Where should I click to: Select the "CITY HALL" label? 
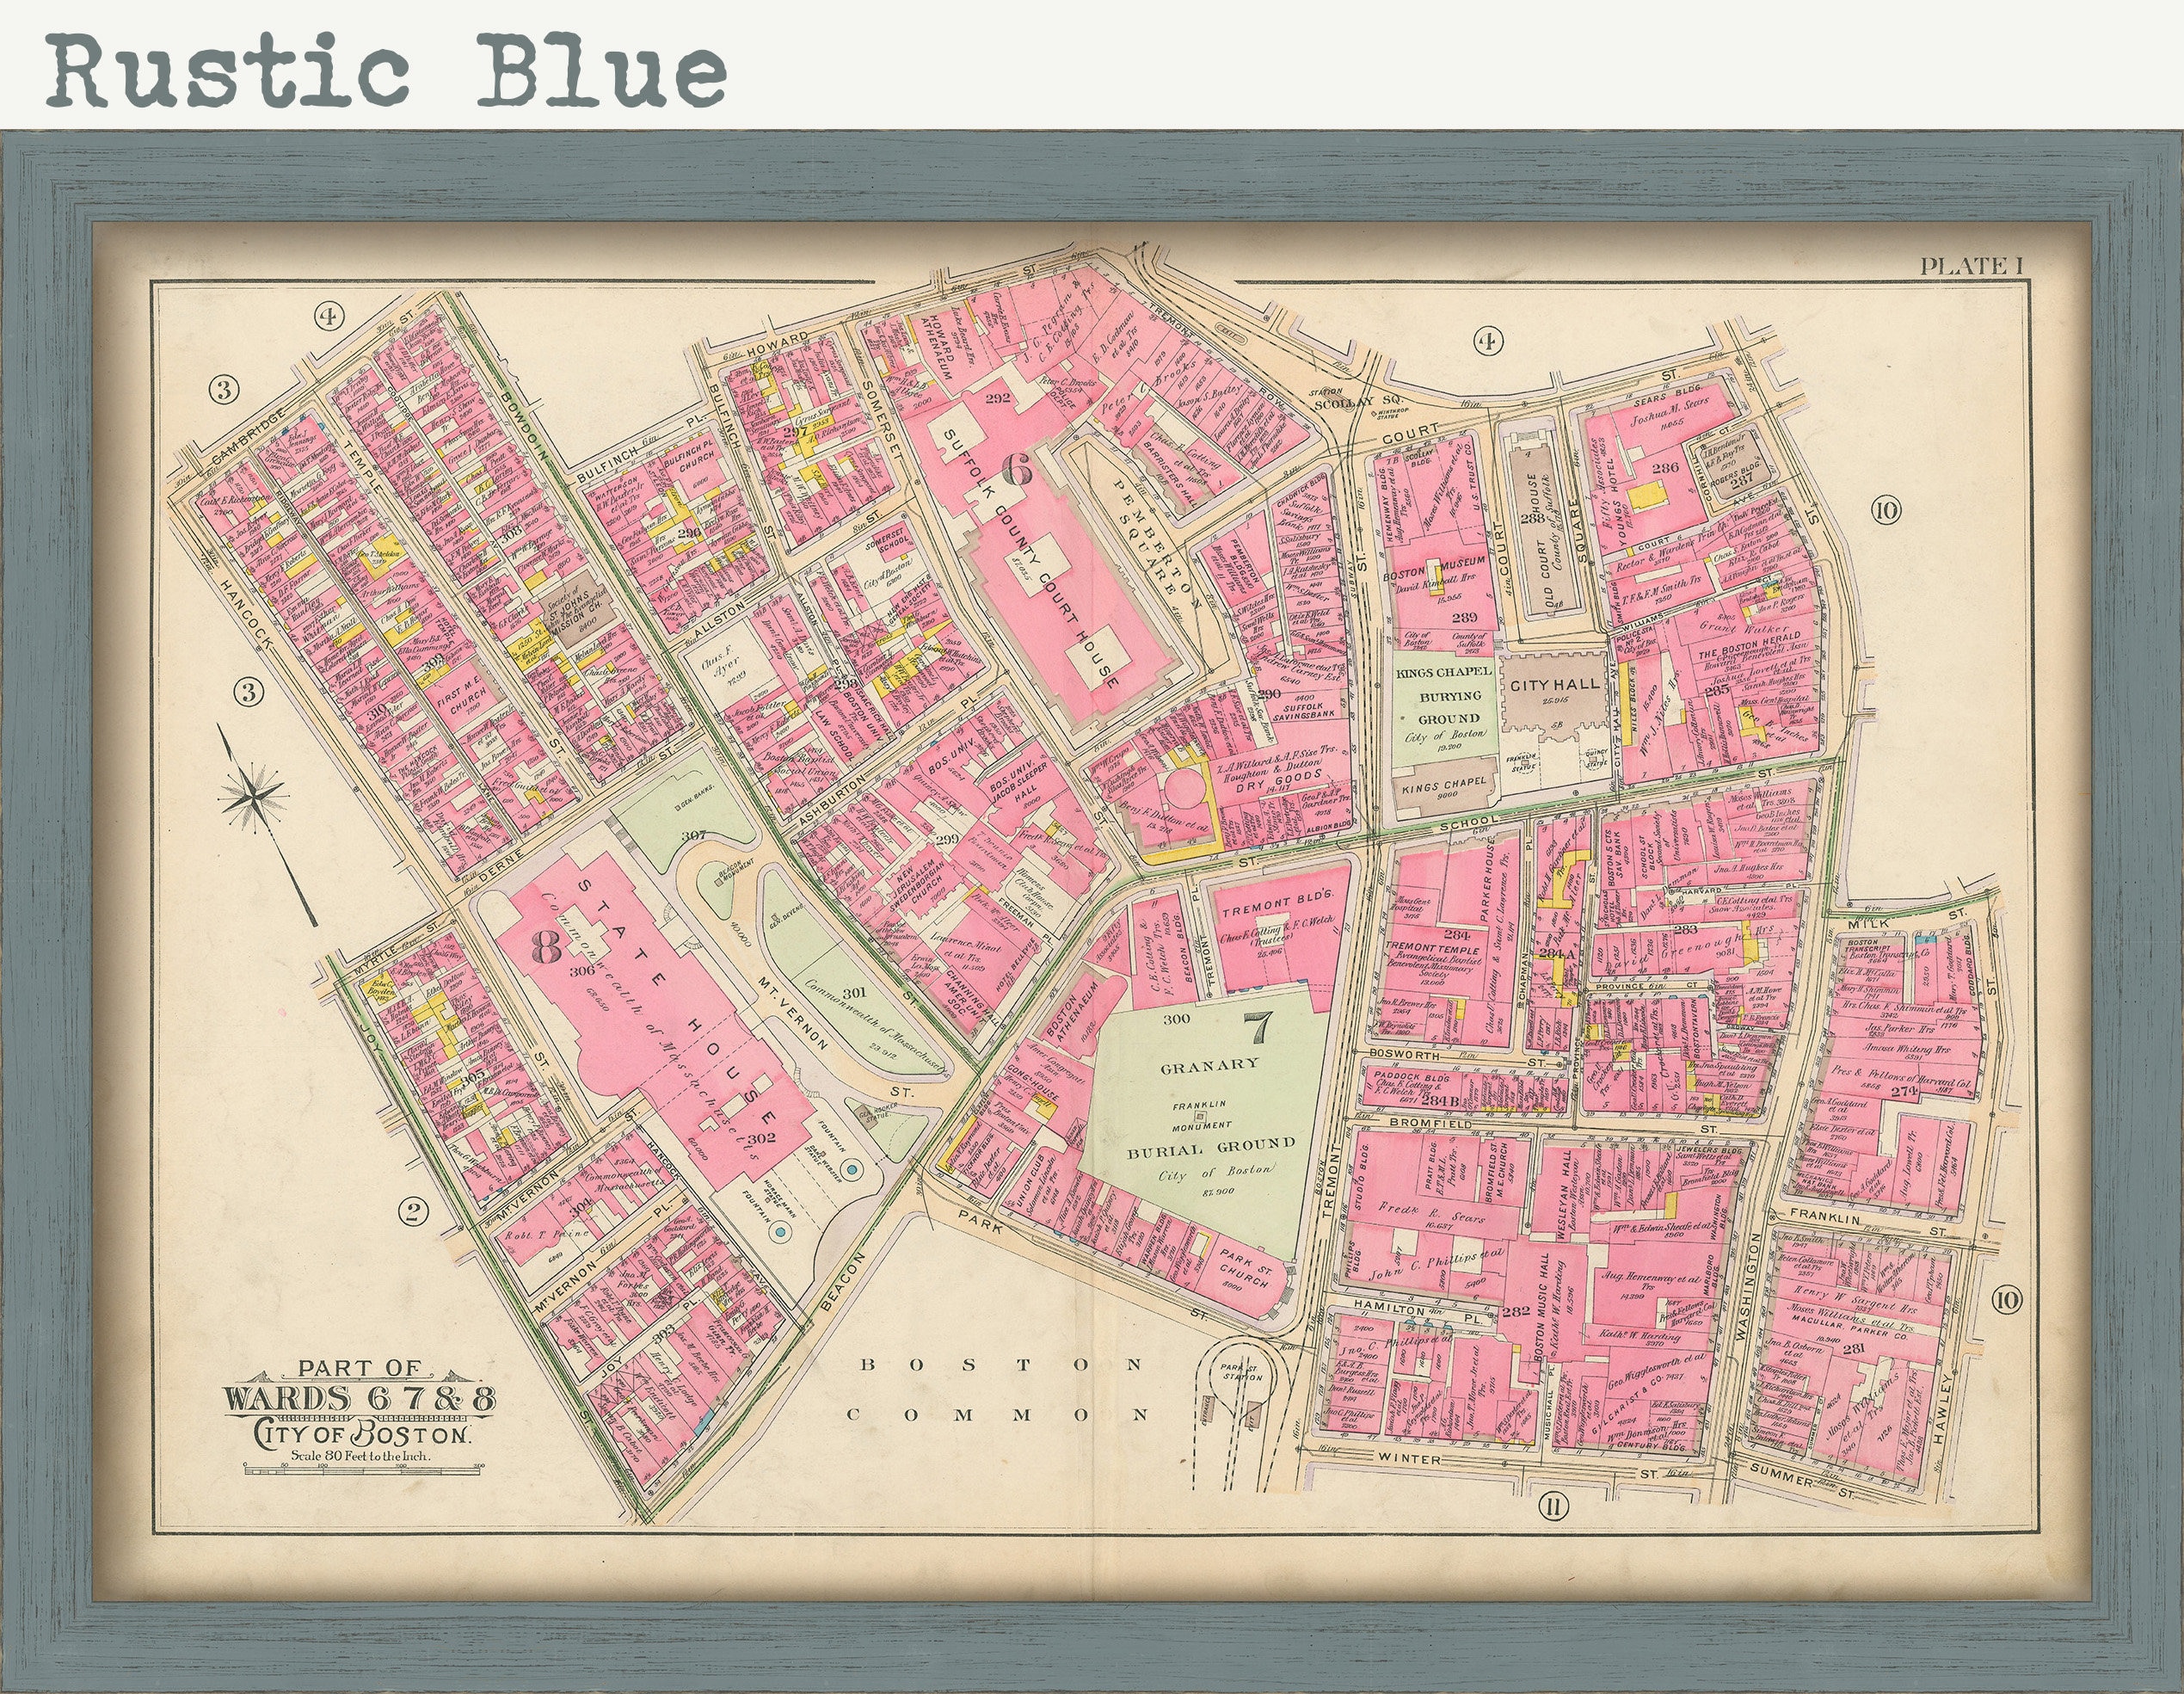coord(1554,684)
